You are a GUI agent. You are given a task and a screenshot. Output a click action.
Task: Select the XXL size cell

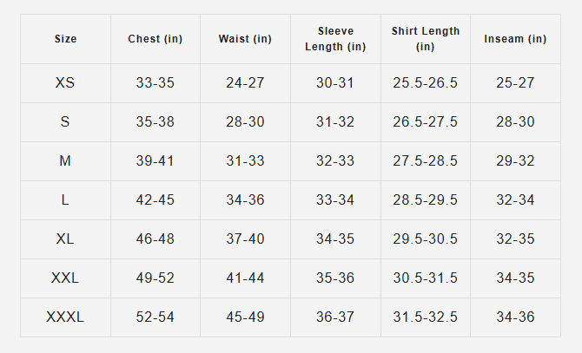click(65, 278)
